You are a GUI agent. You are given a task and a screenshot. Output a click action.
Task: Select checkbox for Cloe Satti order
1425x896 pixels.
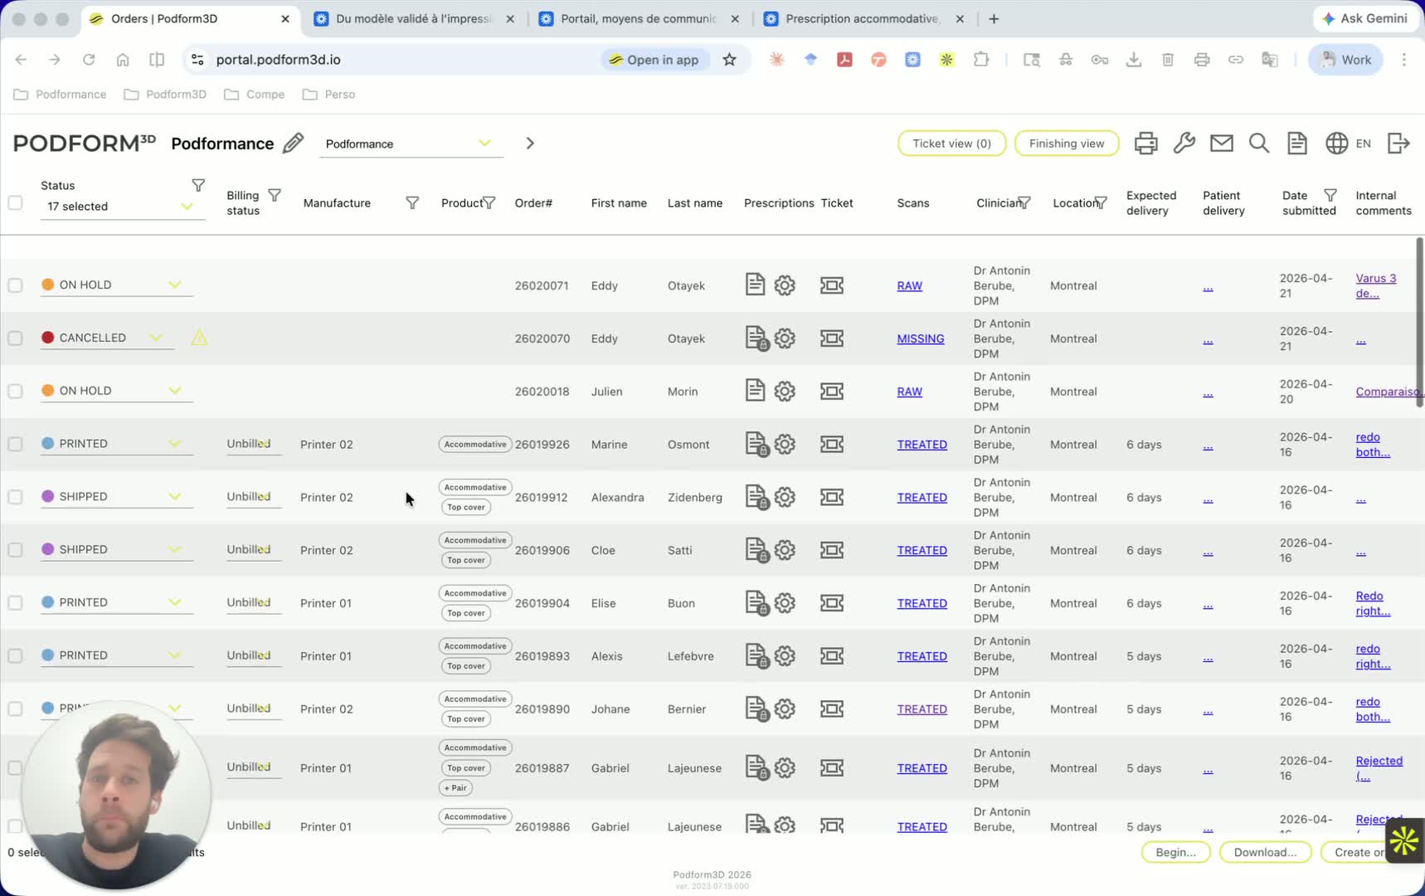[x=15, y=550]
